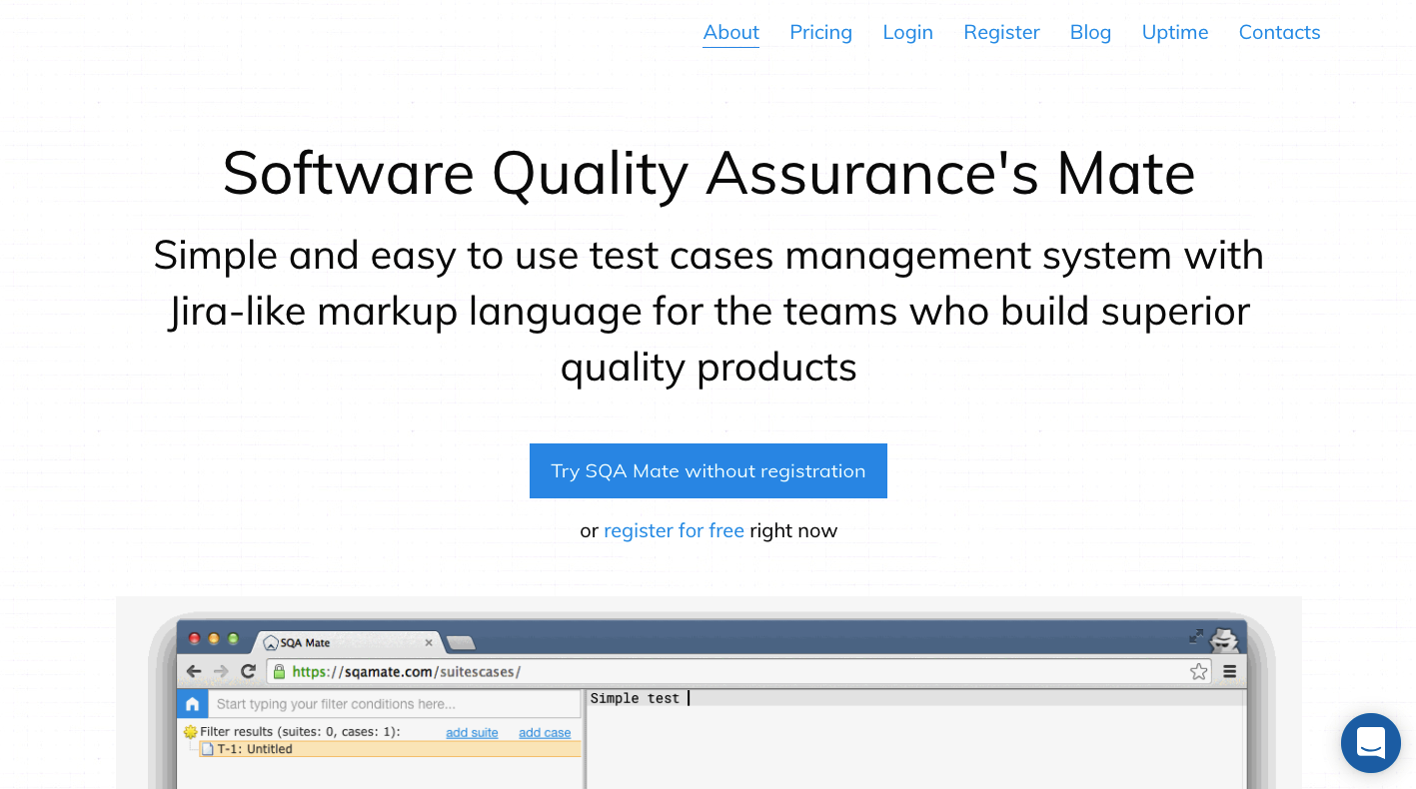Go to the Pricing page
Viewport: 1416px width, 789px height.
tap(820, 32)
